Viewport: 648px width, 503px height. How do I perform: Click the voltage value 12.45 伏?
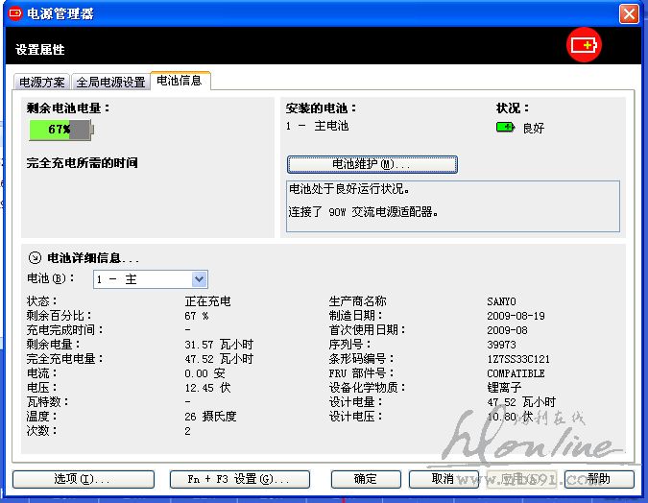pos(207,388)
